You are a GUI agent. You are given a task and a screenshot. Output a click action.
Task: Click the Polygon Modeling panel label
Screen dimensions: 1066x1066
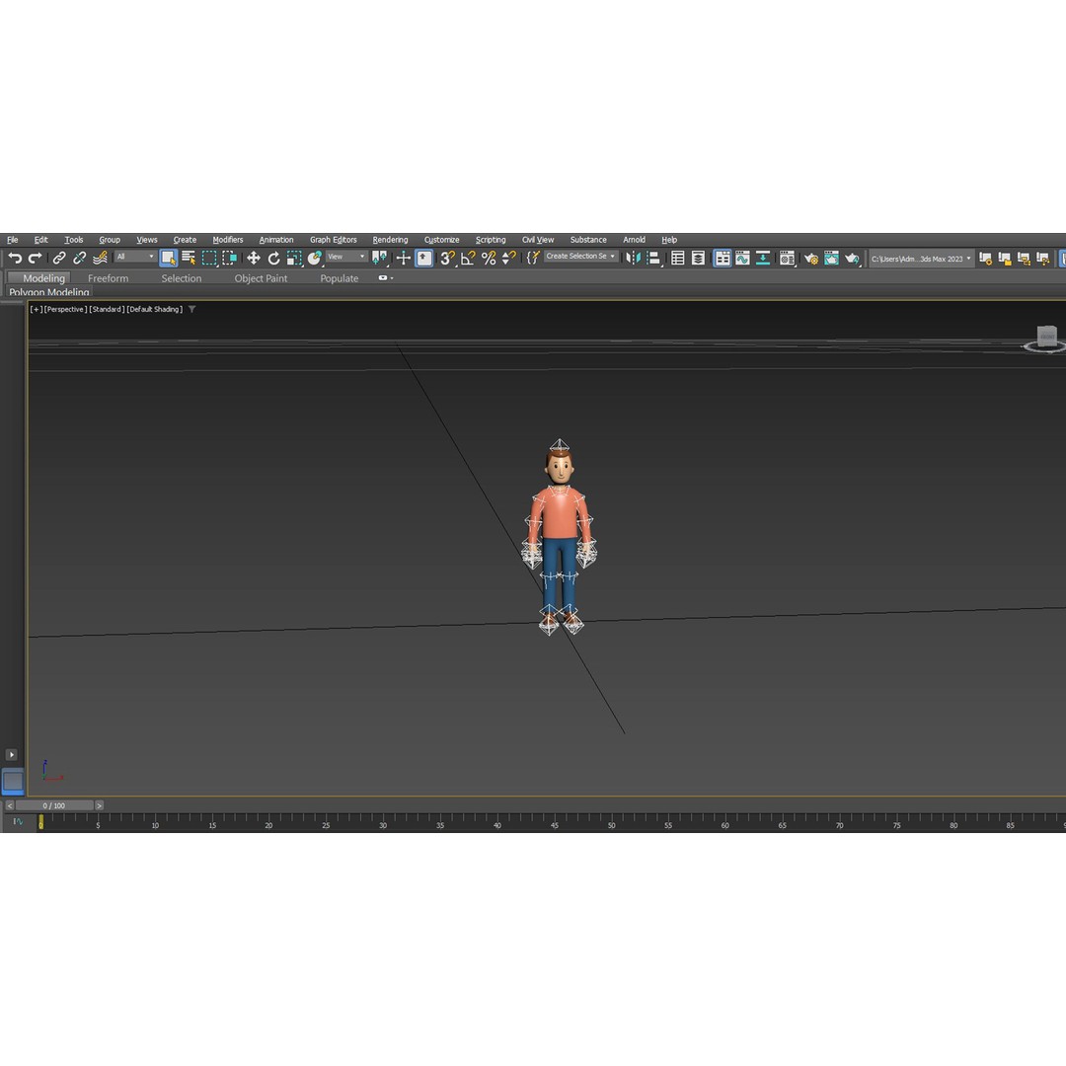point(48,292)
